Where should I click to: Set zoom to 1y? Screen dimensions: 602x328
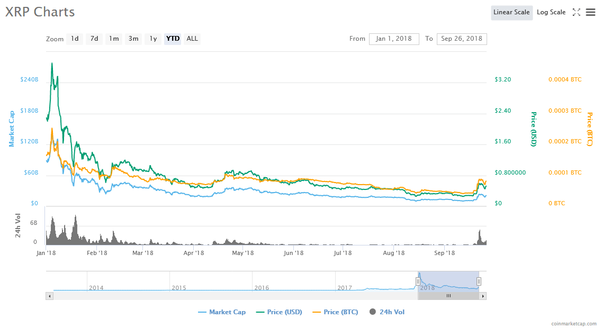click(x=153, y=39)
